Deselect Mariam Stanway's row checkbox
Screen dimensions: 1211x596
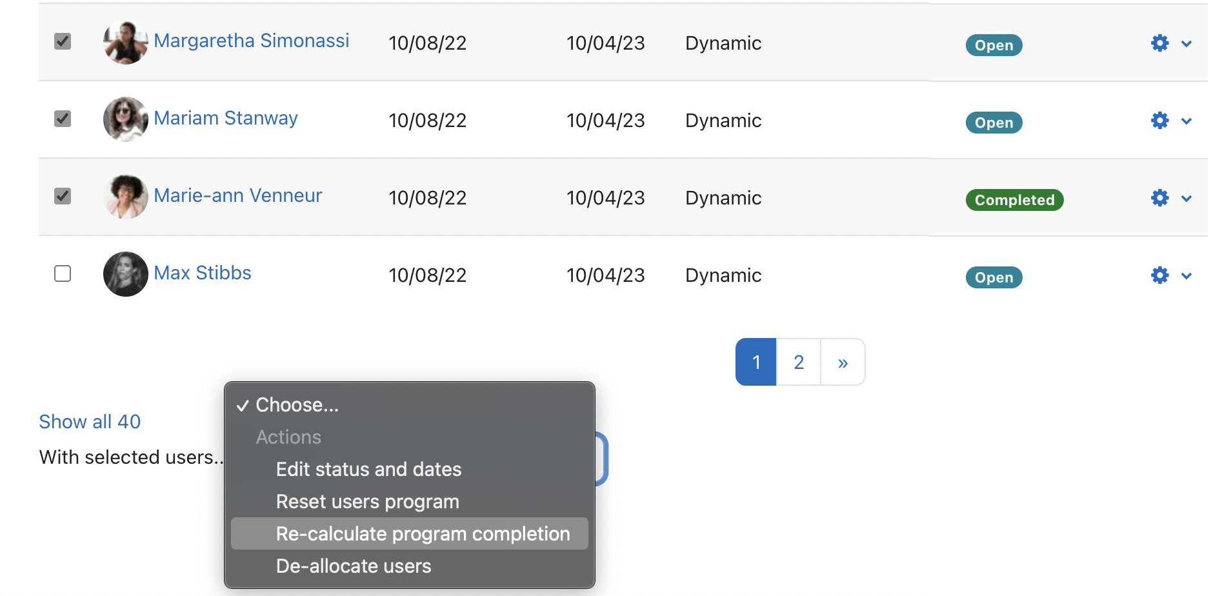(x=63, y=119)
